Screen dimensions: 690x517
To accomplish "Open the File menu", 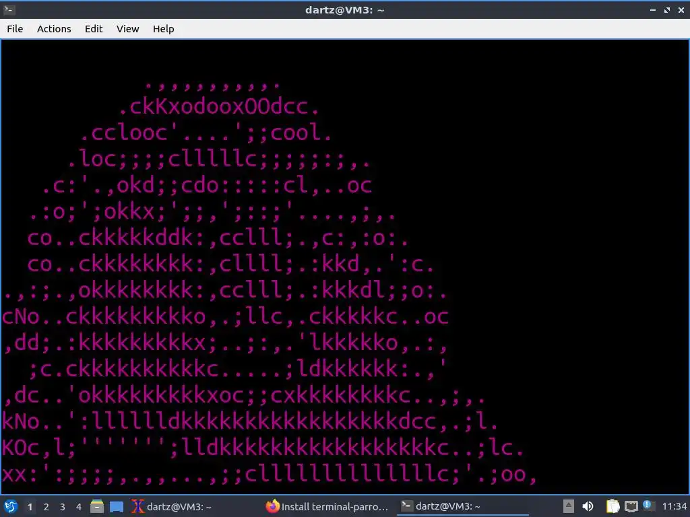I will coord(15,29).
